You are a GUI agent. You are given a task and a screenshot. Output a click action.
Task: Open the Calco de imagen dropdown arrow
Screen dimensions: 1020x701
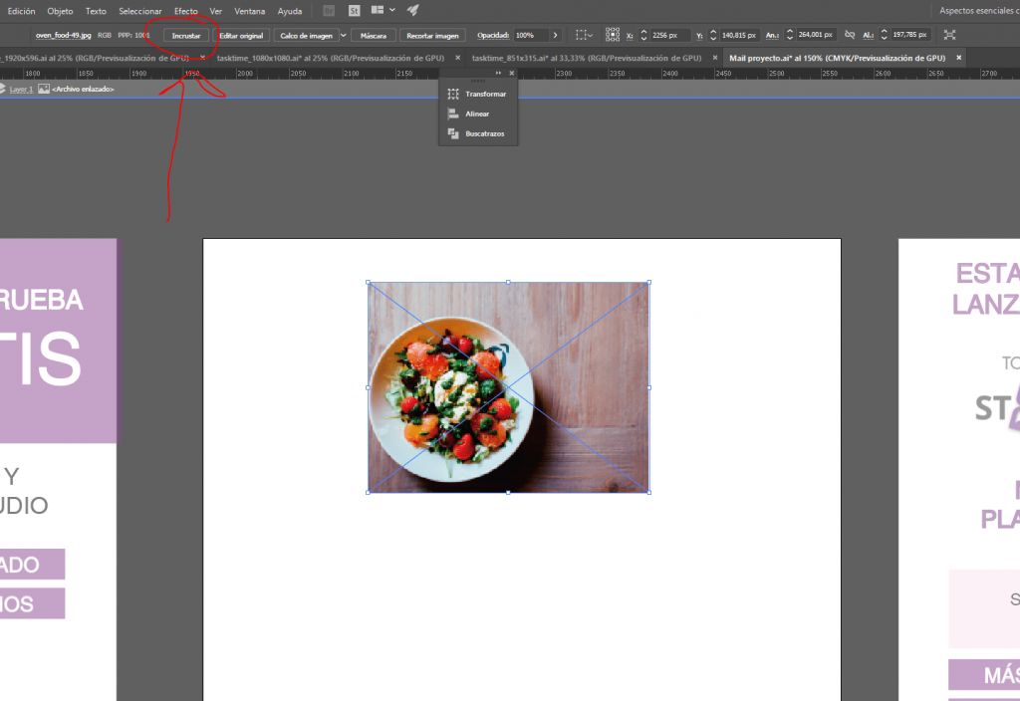(344, 35)
